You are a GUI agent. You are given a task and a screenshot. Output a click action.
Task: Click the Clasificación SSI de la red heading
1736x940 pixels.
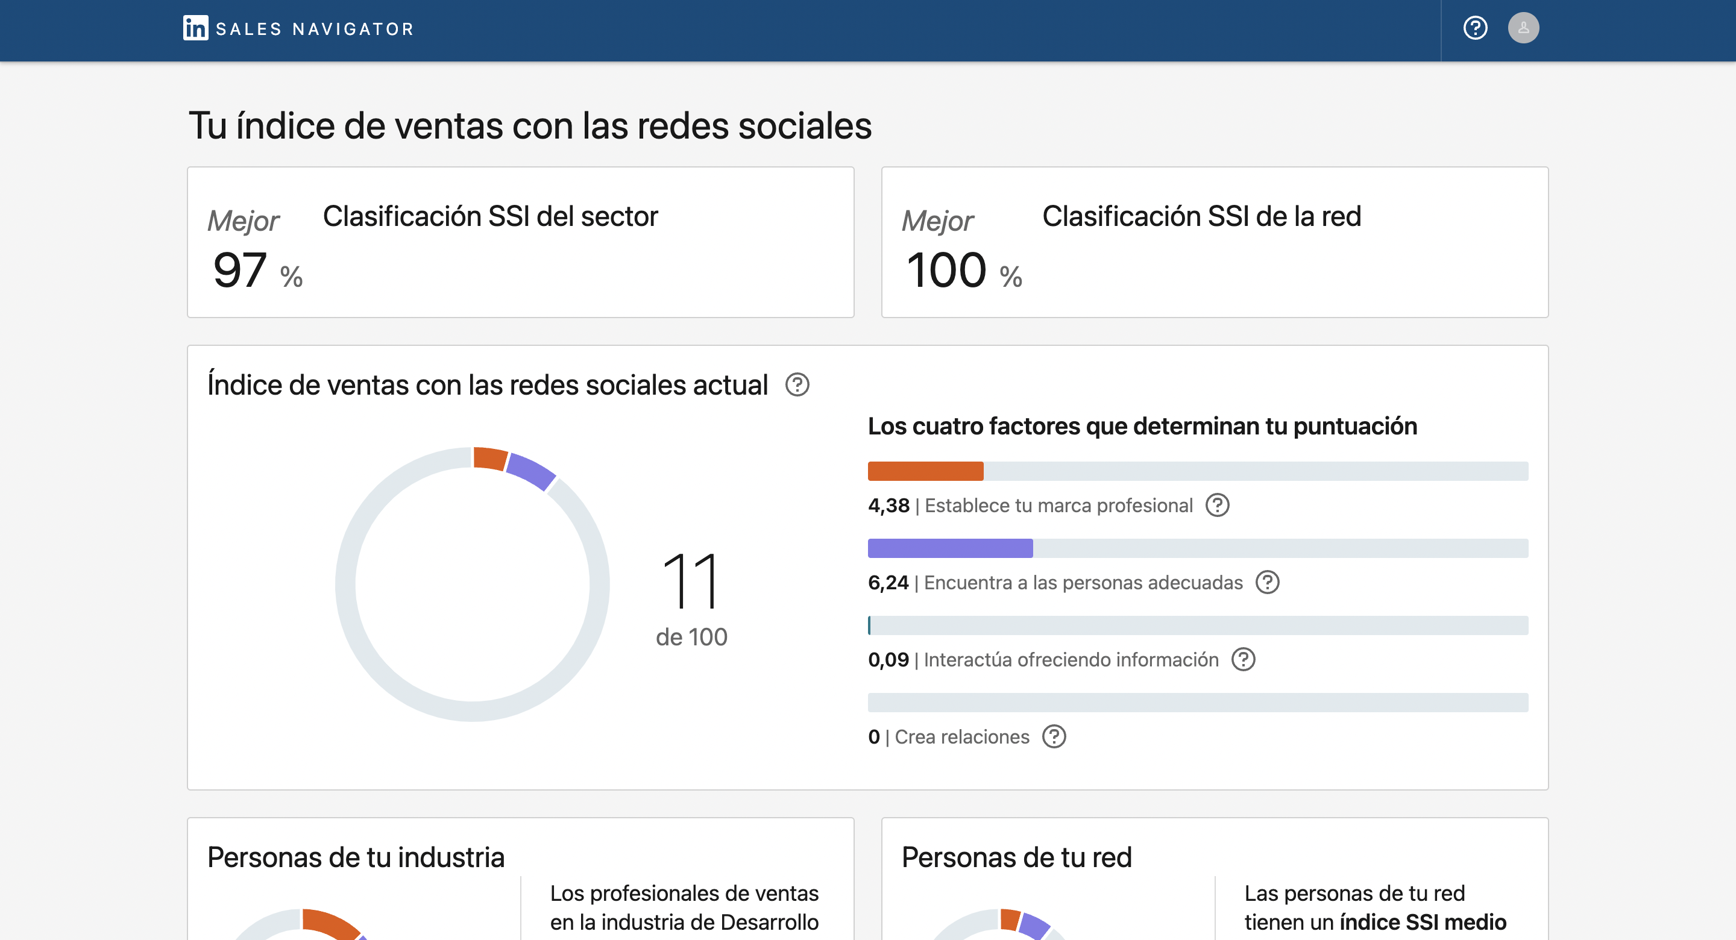[1201, 217]
